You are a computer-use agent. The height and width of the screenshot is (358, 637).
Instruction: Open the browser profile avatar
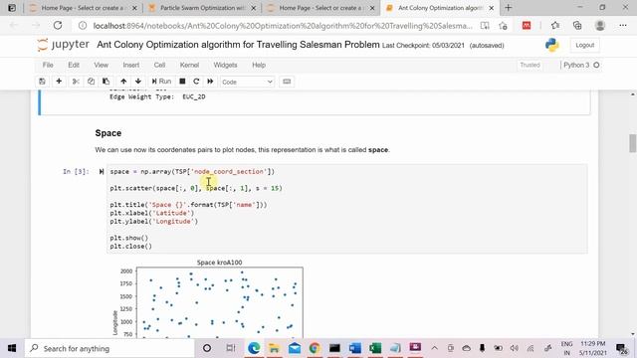600,26
